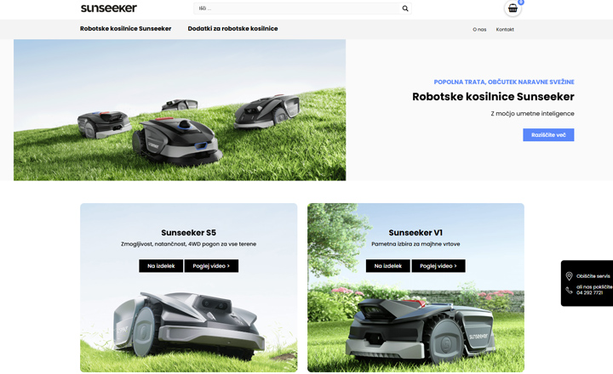613x374 pixels.
Task: Click the Obiščite servis link
Action: (x=593, y=276)
